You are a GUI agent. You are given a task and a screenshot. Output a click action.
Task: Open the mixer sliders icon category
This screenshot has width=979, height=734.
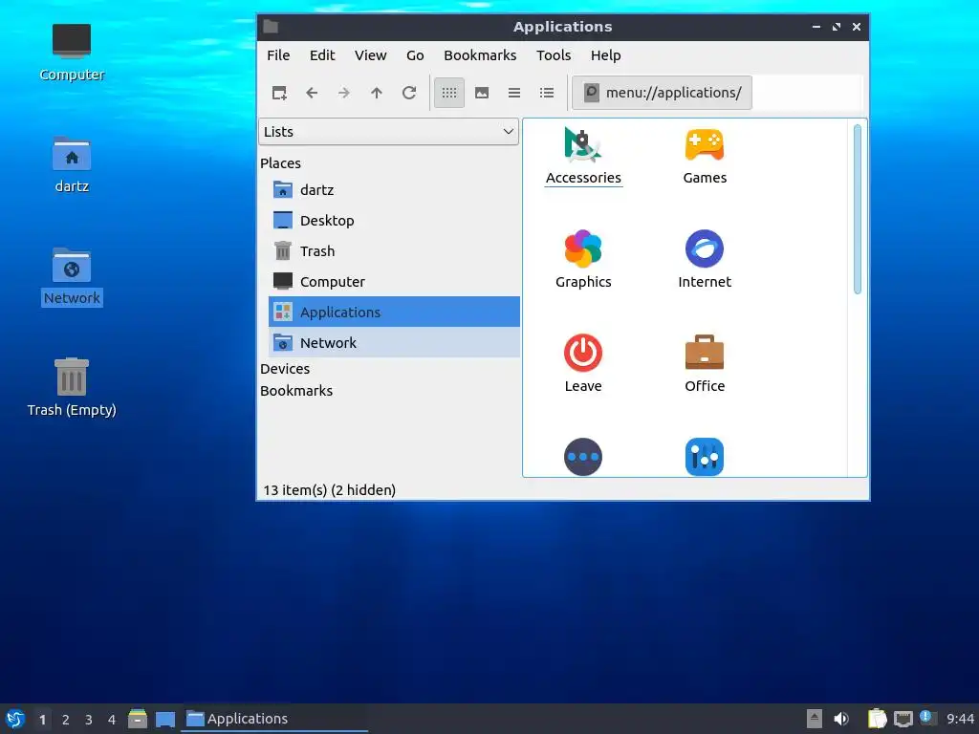pyautogui.click(x=705, y=457)
